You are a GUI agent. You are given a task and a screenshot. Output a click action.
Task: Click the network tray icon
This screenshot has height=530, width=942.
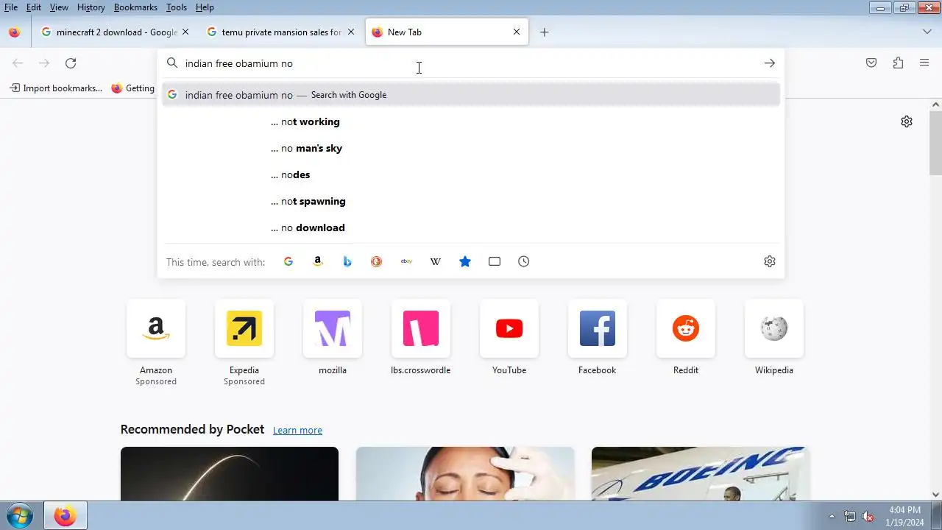pos(850,517)
